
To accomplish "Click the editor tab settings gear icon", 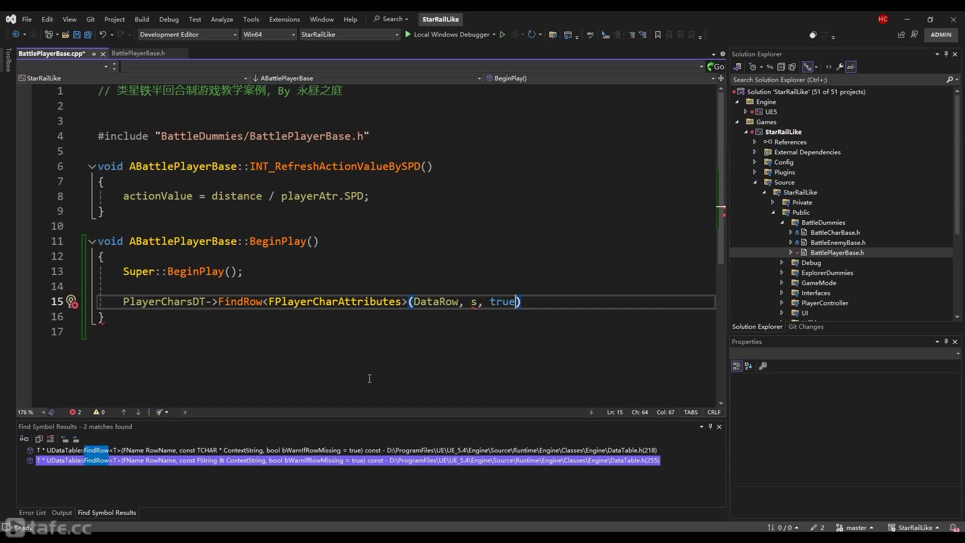I will click(723, 53).
